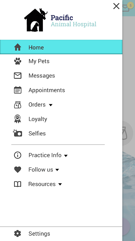The width and height of the screenshot is (135, 241).
Task: Select the camera Selfies icon
Action: (17, 133)
